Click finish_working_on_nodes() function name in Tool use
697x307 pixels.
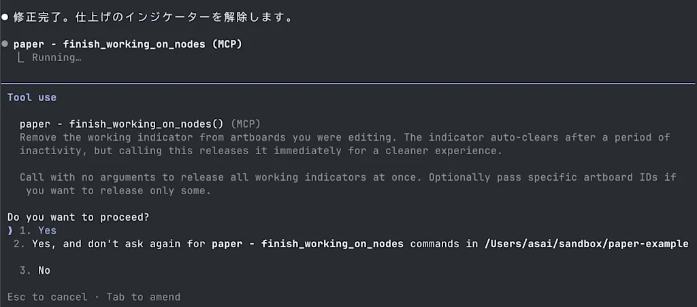[149, 124]
